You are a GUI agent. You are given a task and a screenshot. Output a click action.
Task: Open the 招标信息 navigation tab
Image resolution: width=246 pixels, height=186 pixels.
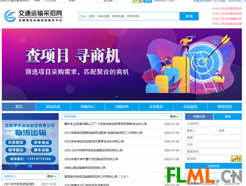53,107
